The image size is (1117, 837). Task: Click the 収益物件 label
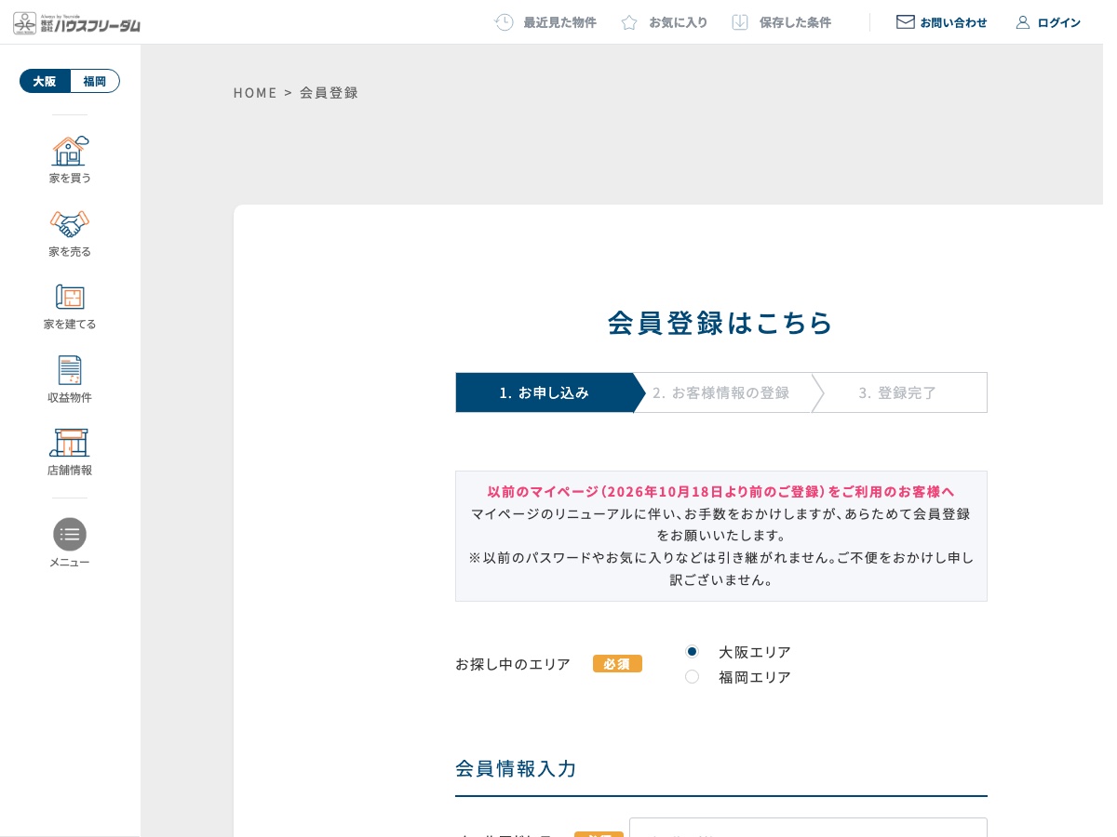70,397
